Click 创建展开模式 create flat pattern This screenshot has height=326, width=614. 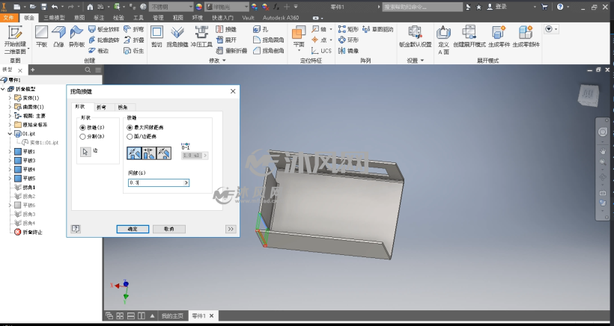pyautogui.click(x=469, y=37)
